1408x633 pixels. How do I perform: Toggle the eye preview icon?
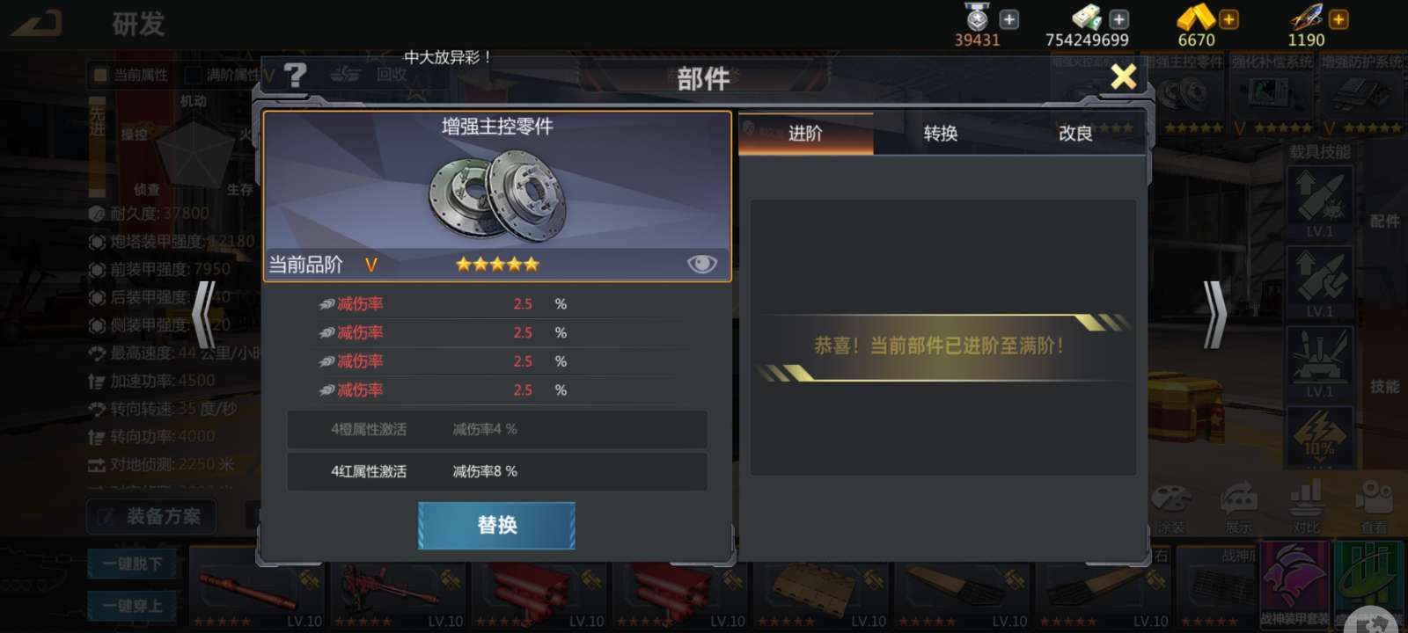[701, 264]
